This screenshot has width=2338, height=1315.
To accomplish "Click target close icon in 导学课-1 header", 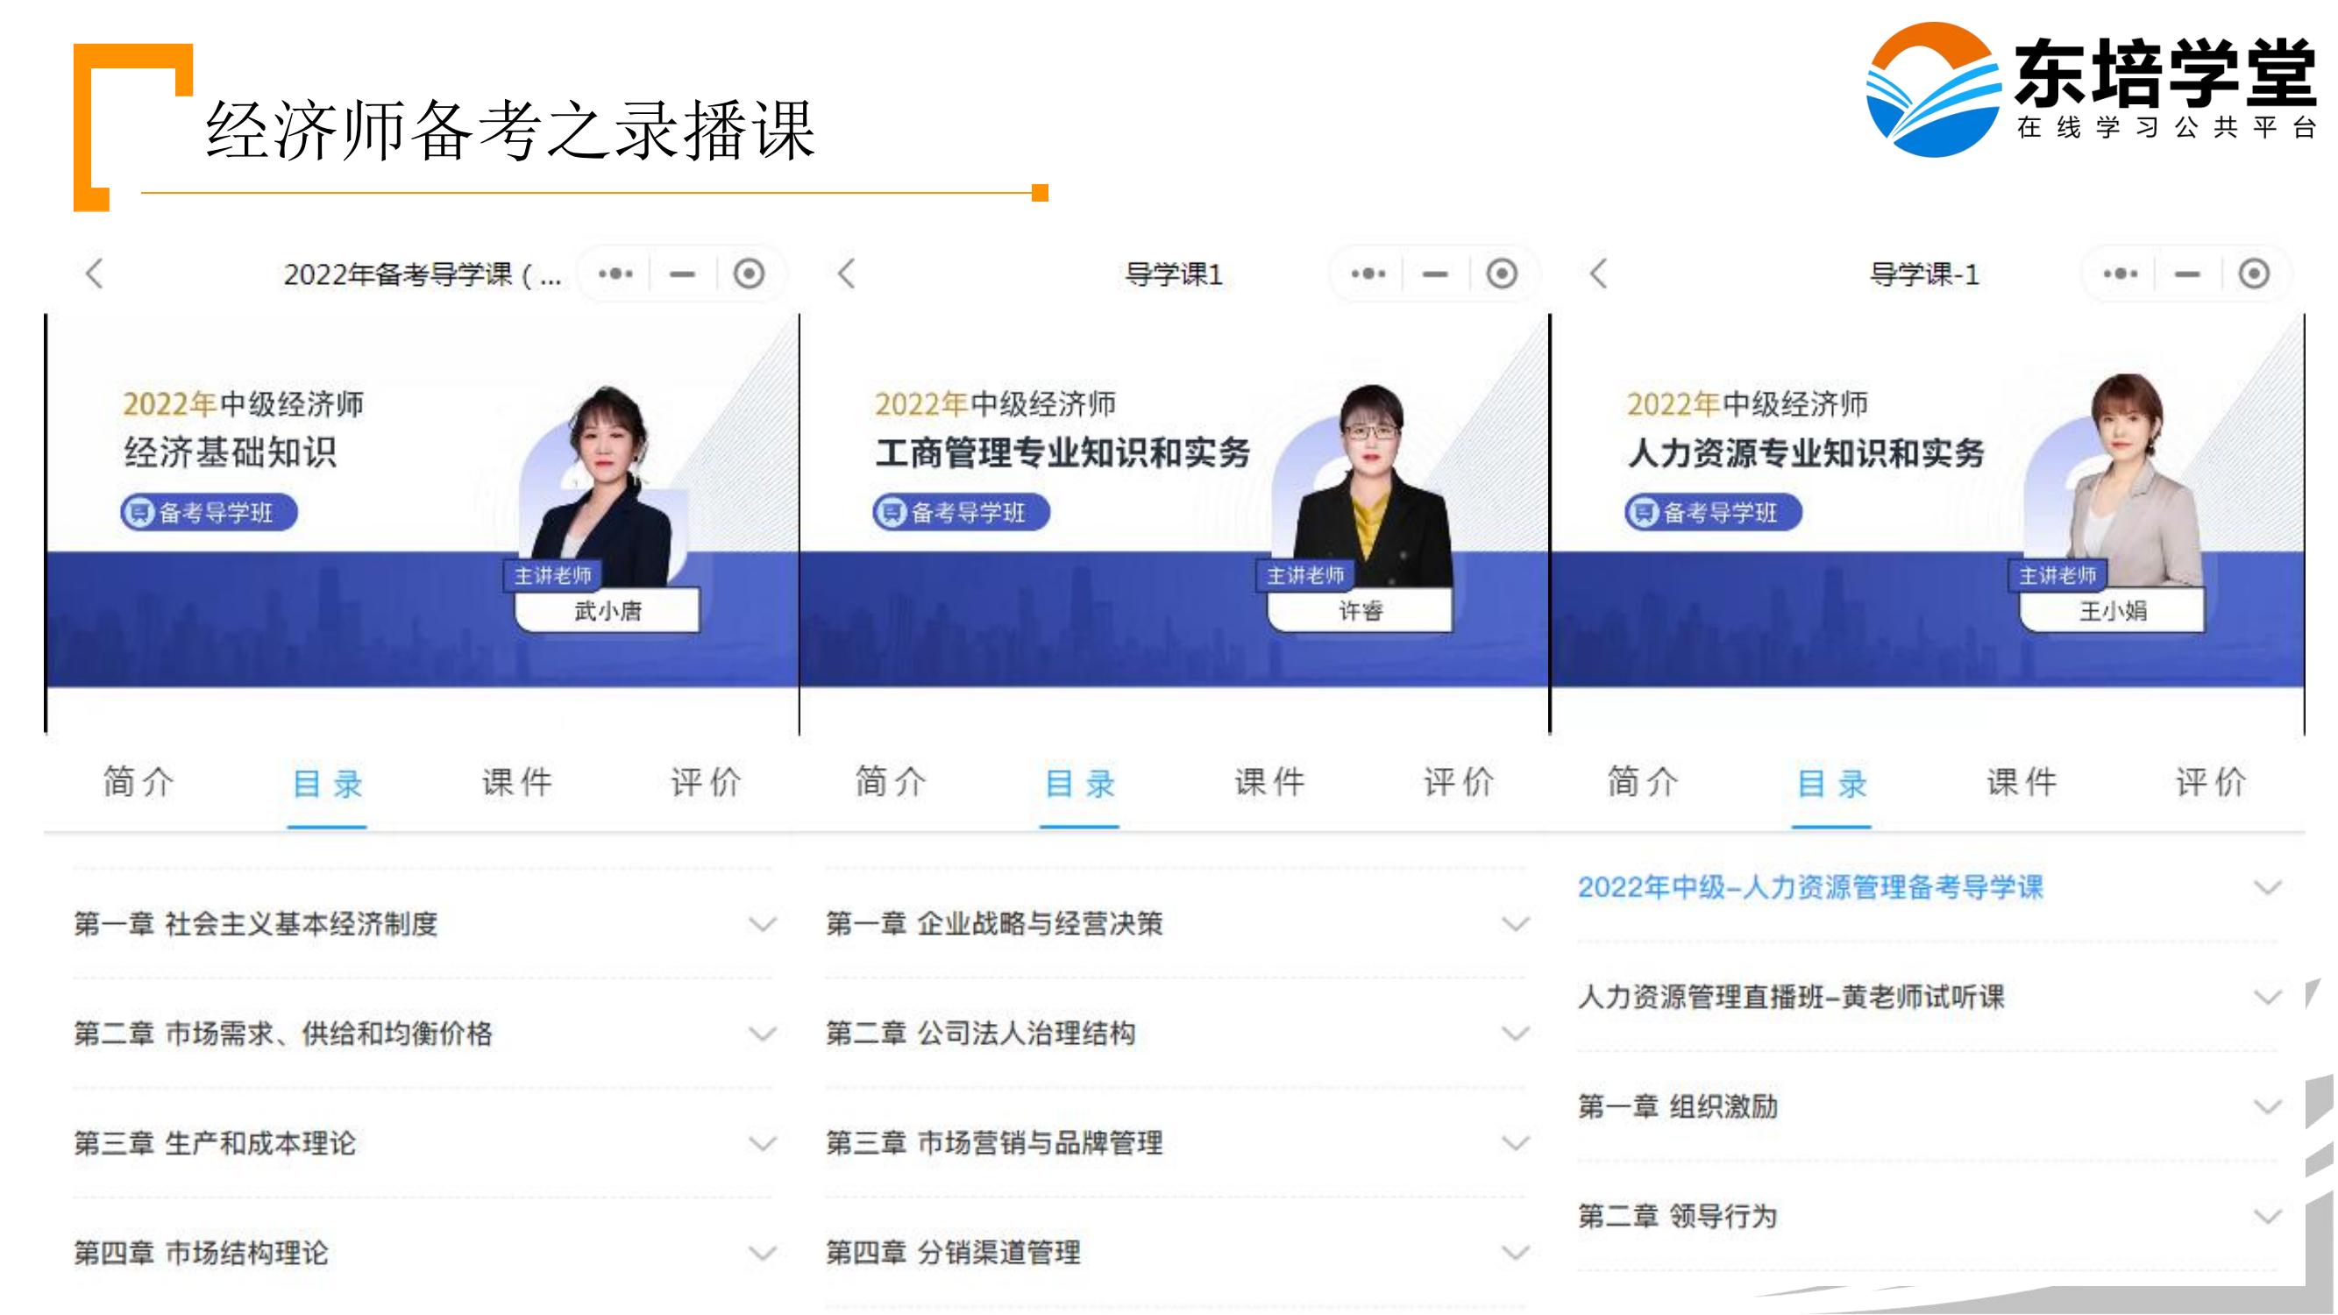I will 2254,274.
